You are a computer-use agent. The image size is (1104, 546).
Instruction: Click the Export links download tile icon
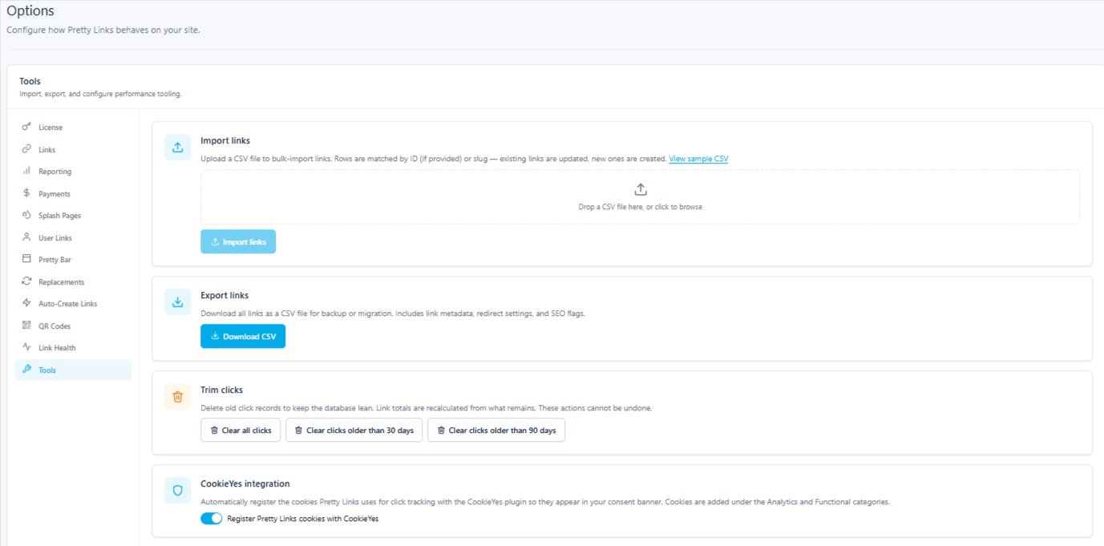178,302
